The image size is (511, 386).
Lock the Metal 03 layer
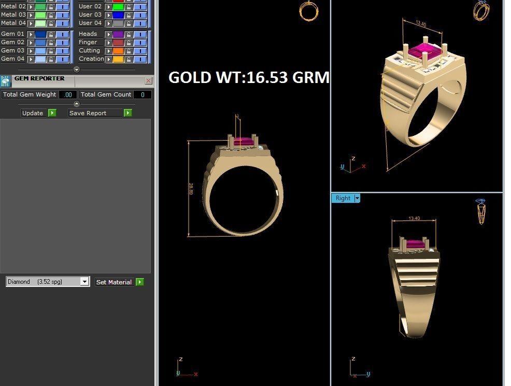[51, 15]
